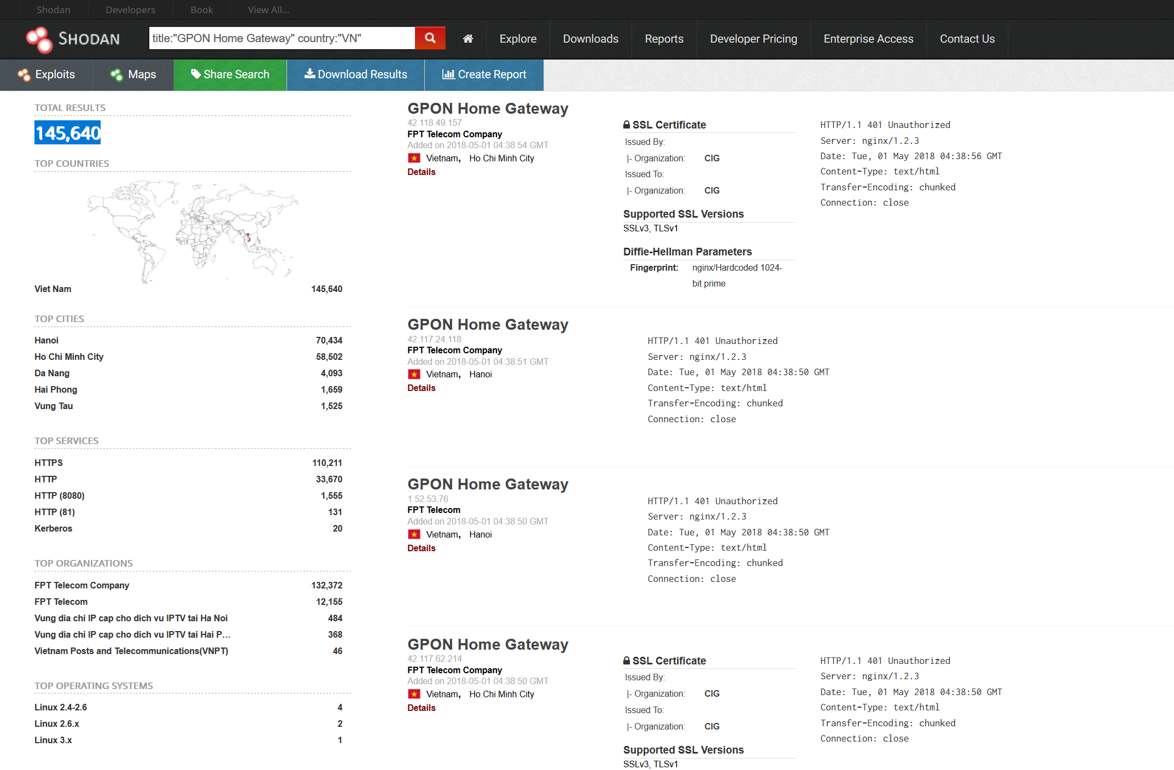This screenshot has height=770, width=1174.
Task: Click the red search magnifier button
Action: pos(430,38)
